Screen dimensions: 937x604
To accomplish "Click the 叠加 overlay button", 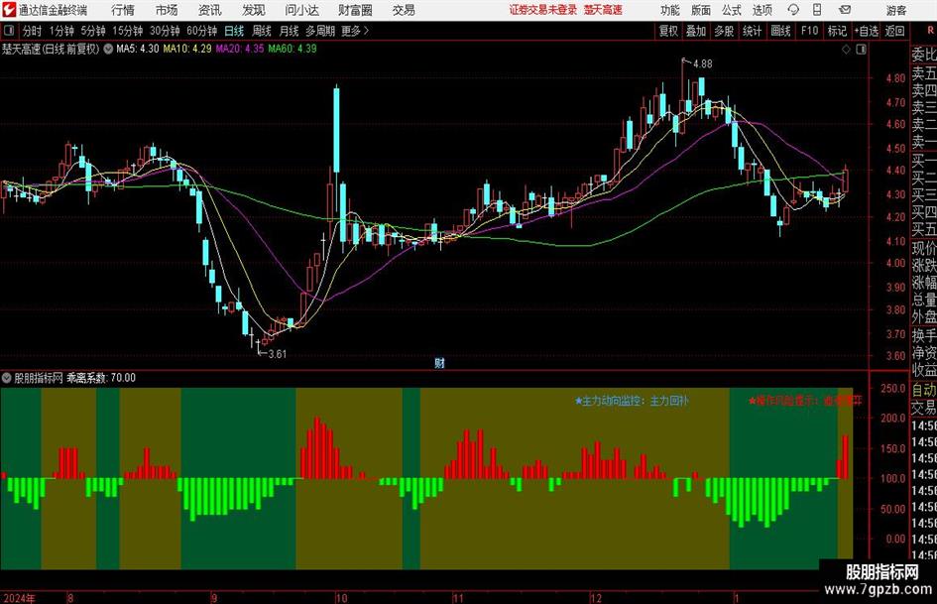I will 696,31.
